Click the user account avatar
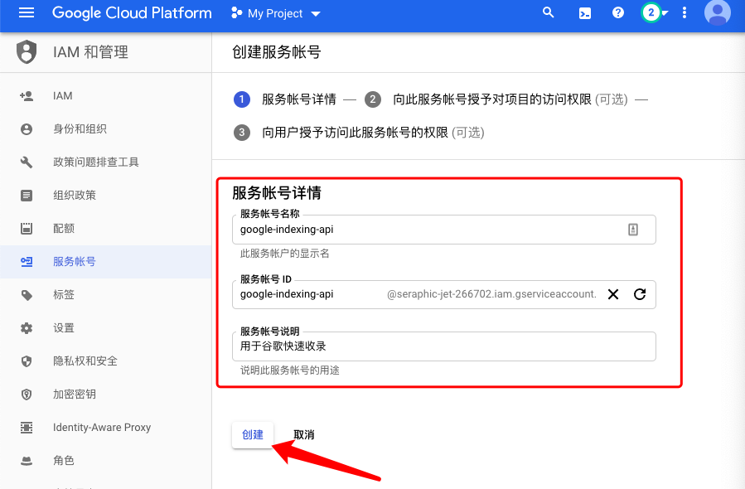Image resolution: width=745 pixels, height=489 pixels. point(717,12)
